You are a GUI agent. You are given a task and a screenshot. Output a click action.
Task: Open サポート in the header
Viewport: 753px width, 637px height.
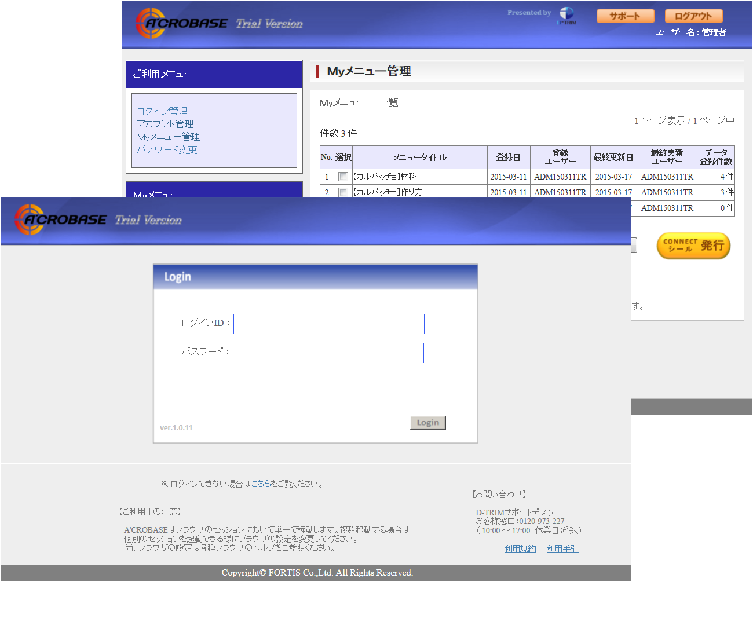[x=625, y=16]
